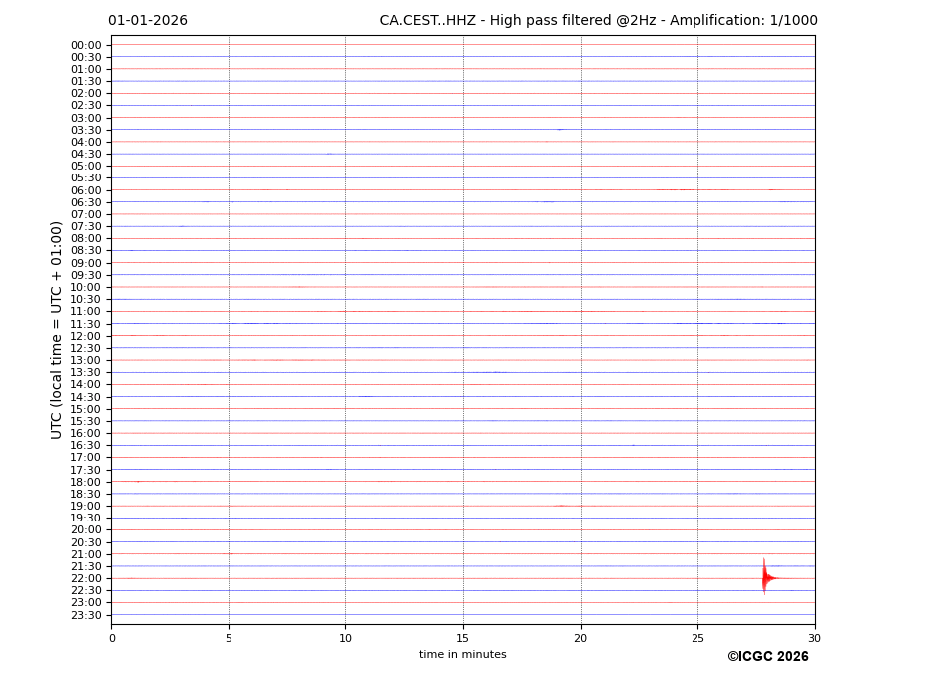Click the x-axis tick label 10
The height and width of the screenshot is (694, 925).
345,638
